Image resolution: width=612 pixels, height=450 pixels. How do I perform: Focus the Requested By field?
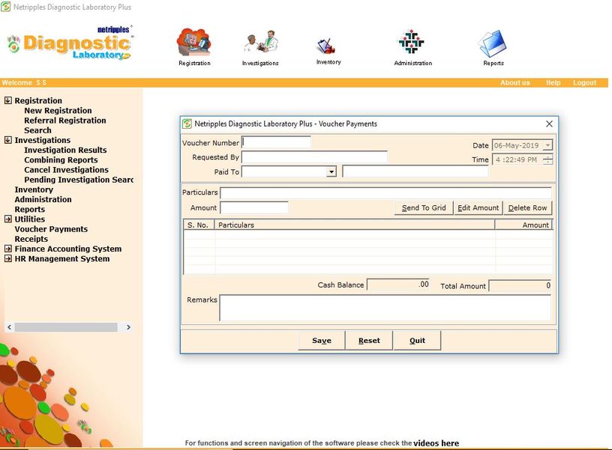click(314, 157)
